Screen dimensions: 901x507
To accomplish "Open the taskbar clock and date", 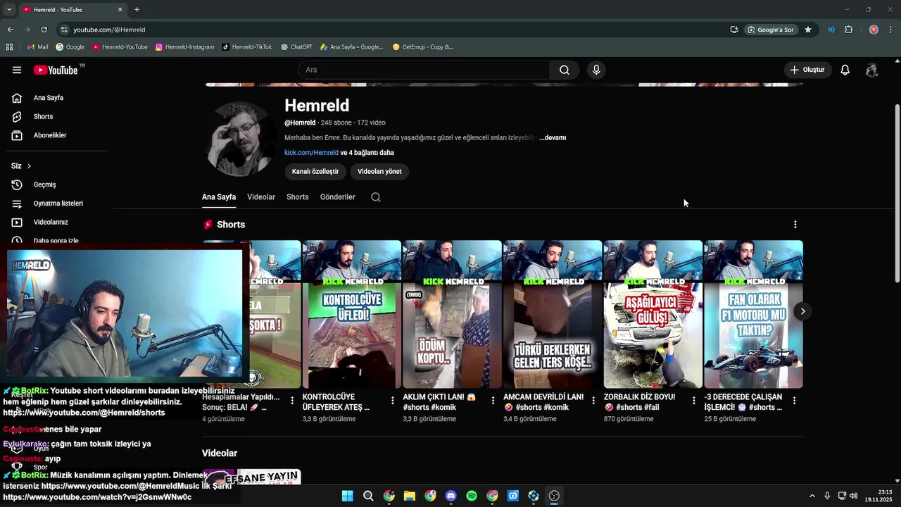I will pos(879,496).
